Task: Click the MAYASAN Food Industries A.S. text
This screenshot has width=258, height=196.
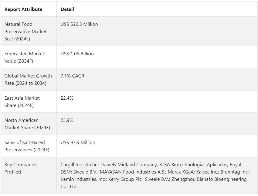Action: [x=133, y=172]
